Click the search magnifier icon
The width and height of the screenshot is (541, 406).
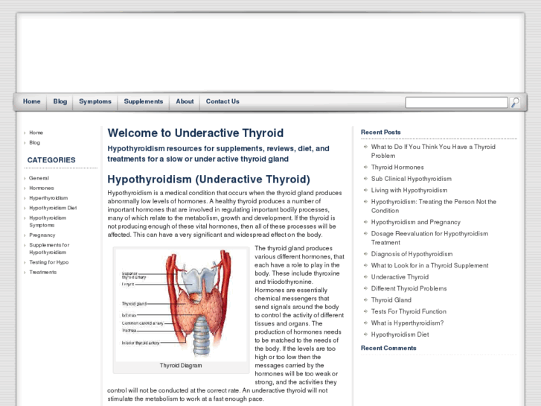tap(515, 102)
